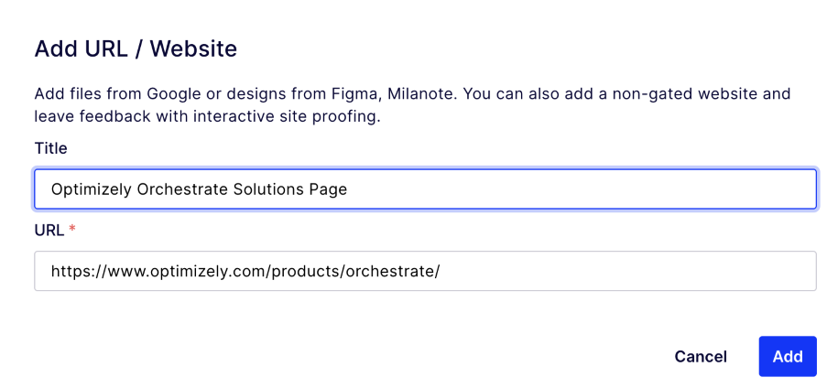Click the red required asterisk beside URL
The width and height of the screenshot is (827, 388).
[71, 231]
